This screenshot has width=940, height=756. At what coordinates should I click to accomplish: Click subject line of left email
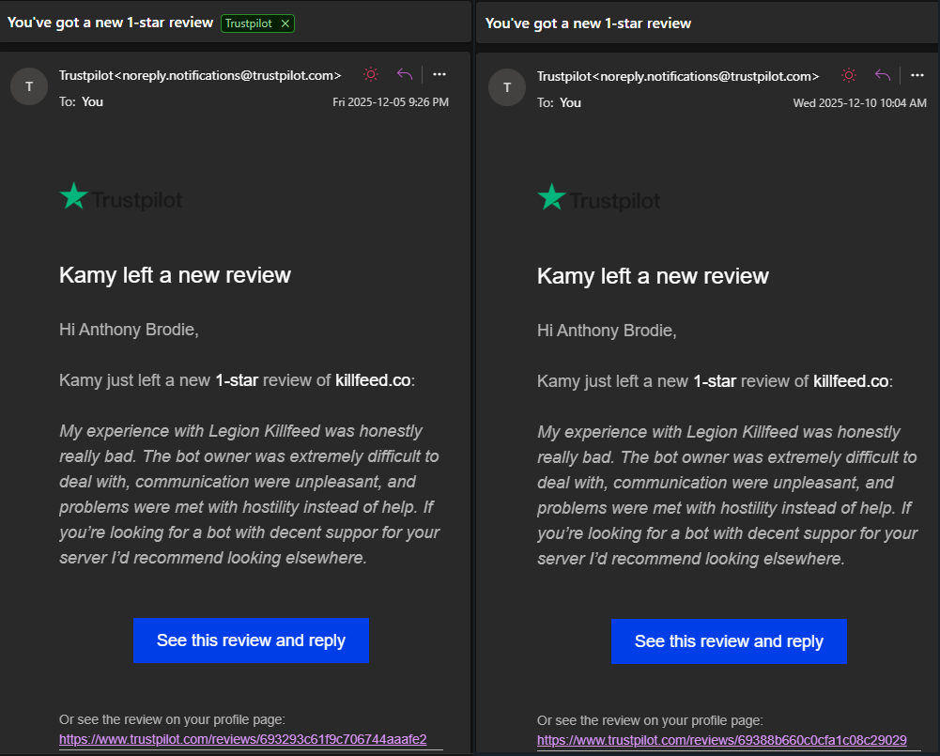(110, 23)
